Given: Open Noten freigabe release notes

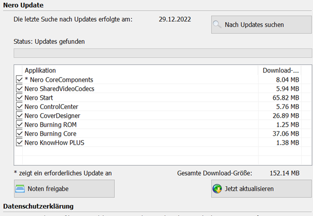Looking at the screenshot, I should [64, 189].
